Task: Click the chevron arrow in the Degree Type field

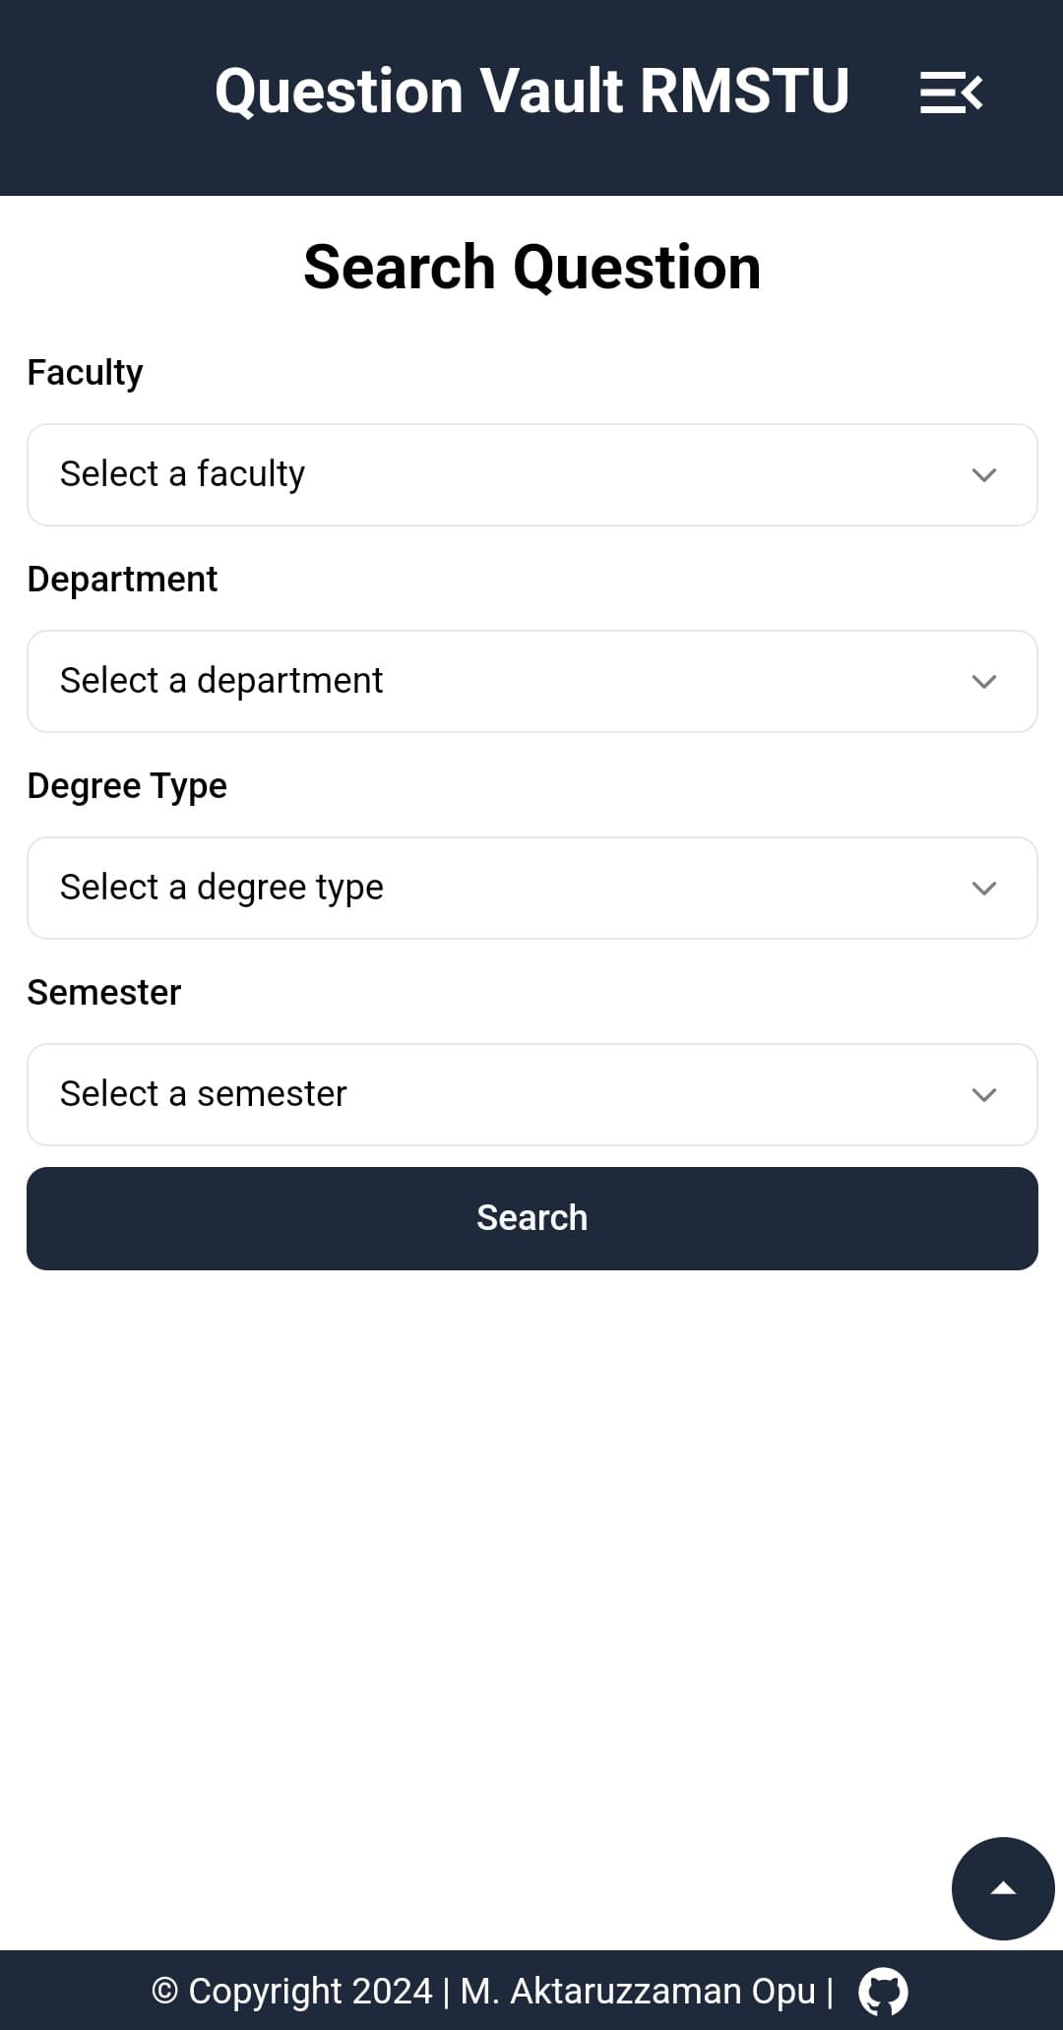Action: click(x=984, y=889)
